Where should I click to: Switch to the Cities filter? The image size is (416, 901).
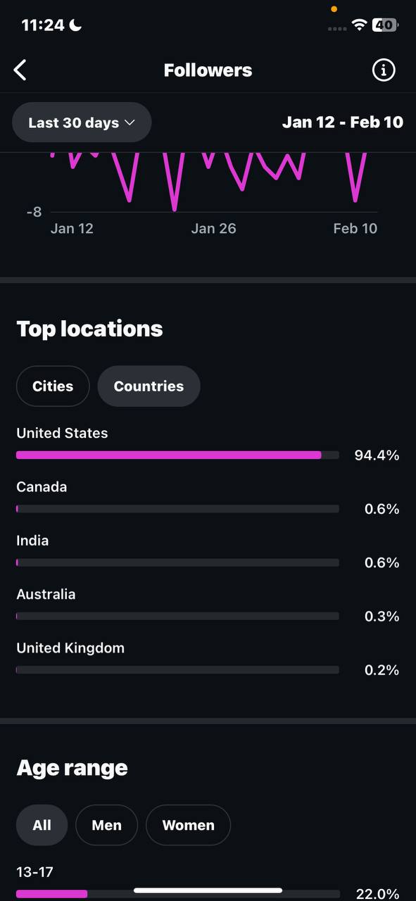coord(53,386)
